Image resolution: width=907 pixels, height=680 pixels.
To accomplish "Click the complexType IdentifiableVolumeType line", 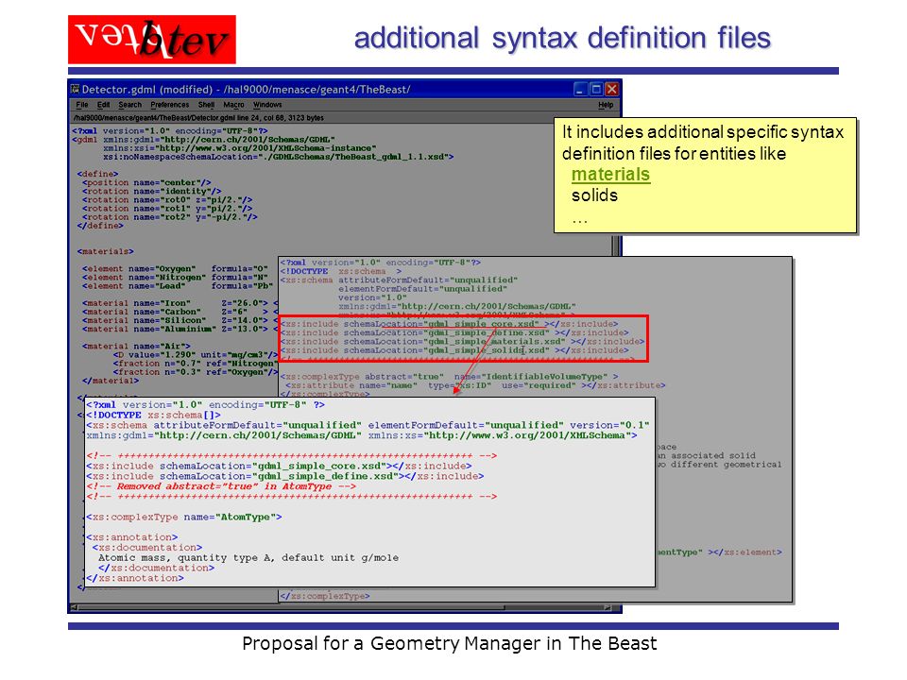I will [x=449, y=377].
